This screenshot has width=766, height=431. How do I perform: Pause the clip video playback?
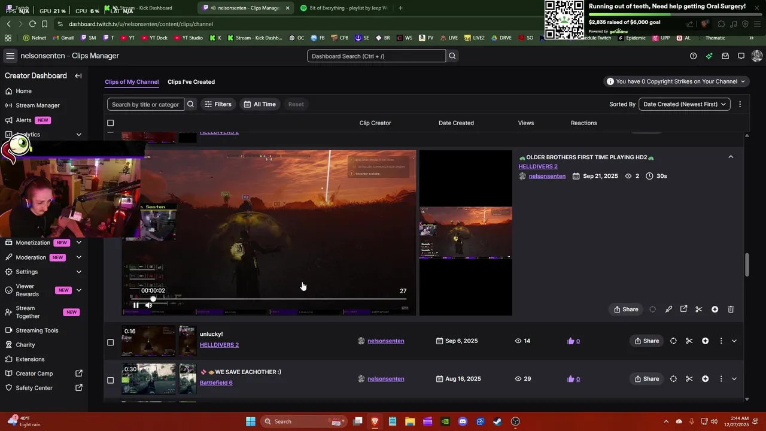tap(136, 305)
